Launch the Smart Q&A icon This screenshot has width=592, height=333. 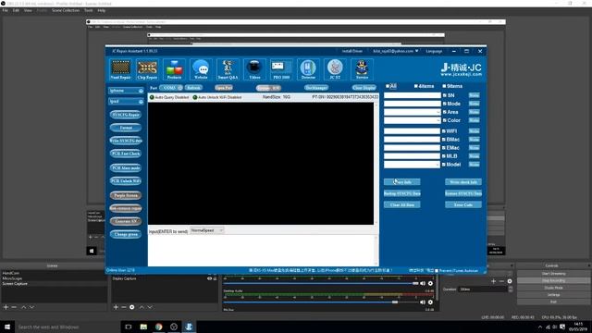(228, 69)
